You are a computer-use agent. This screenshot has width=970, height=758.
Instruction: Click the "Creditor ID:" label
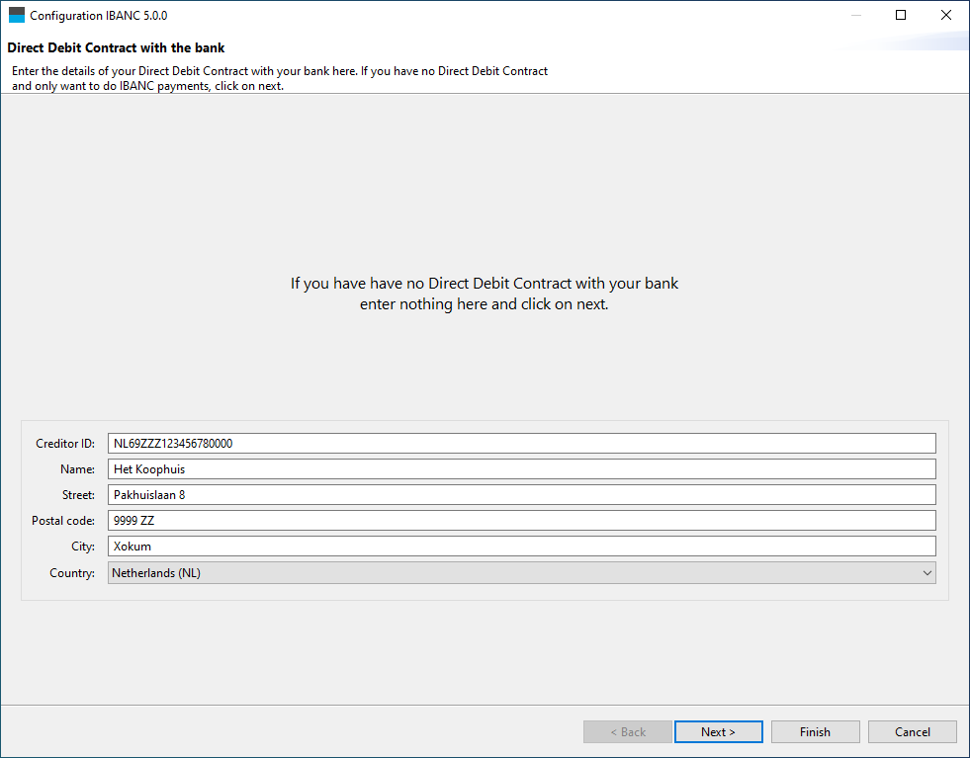(x=65, y=444)
